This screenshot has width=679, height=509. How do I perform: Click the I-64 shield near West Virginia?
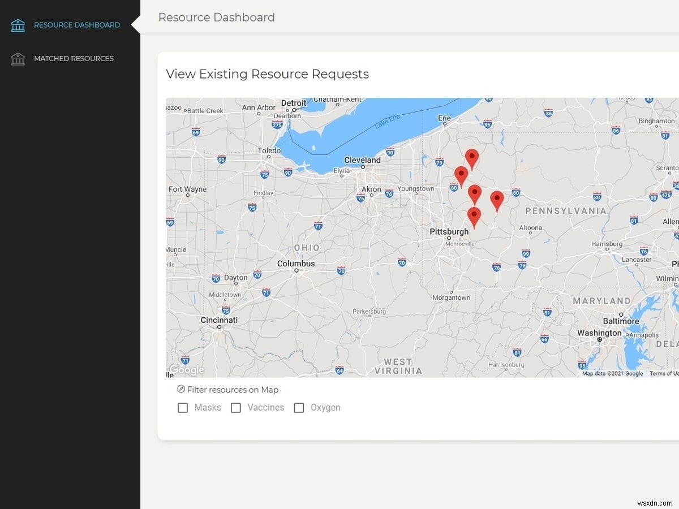[x=339, y=370]
